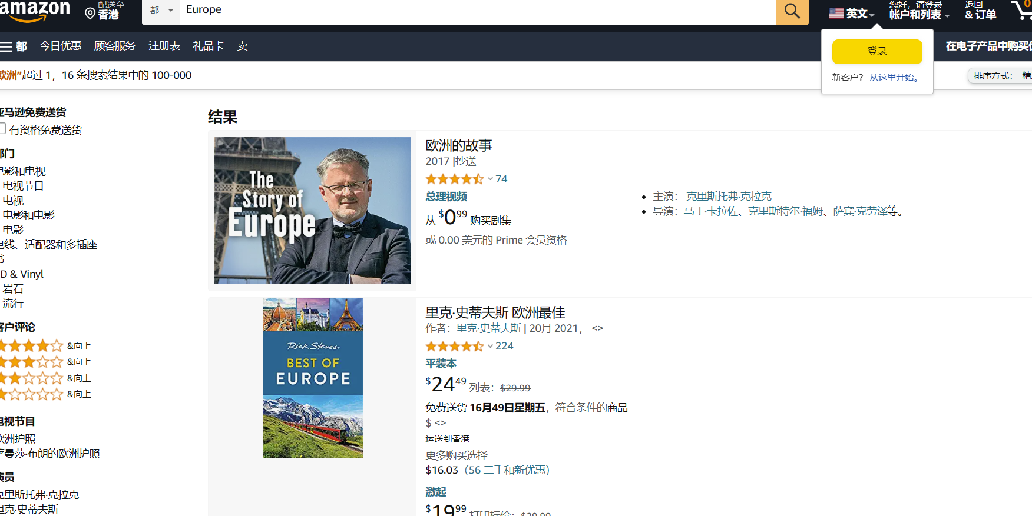Click the 返回 & 订单 link

tap(980, 11)
